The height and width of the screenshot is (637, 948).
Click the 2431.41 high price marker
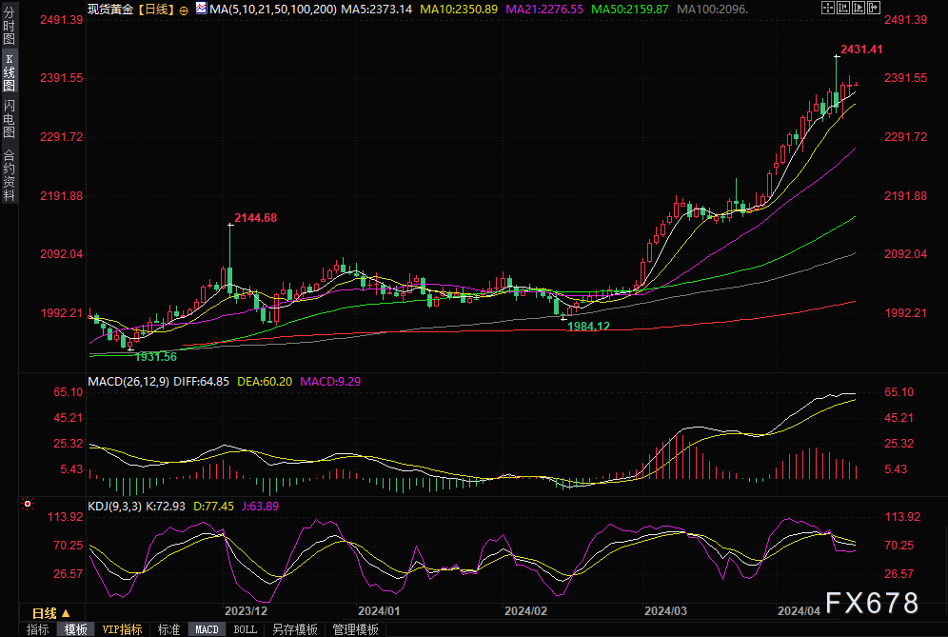pyautogui.click(x=861, y=50)
